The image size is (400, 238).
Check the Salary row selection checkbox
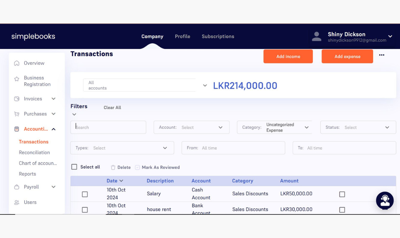point(85,194)
